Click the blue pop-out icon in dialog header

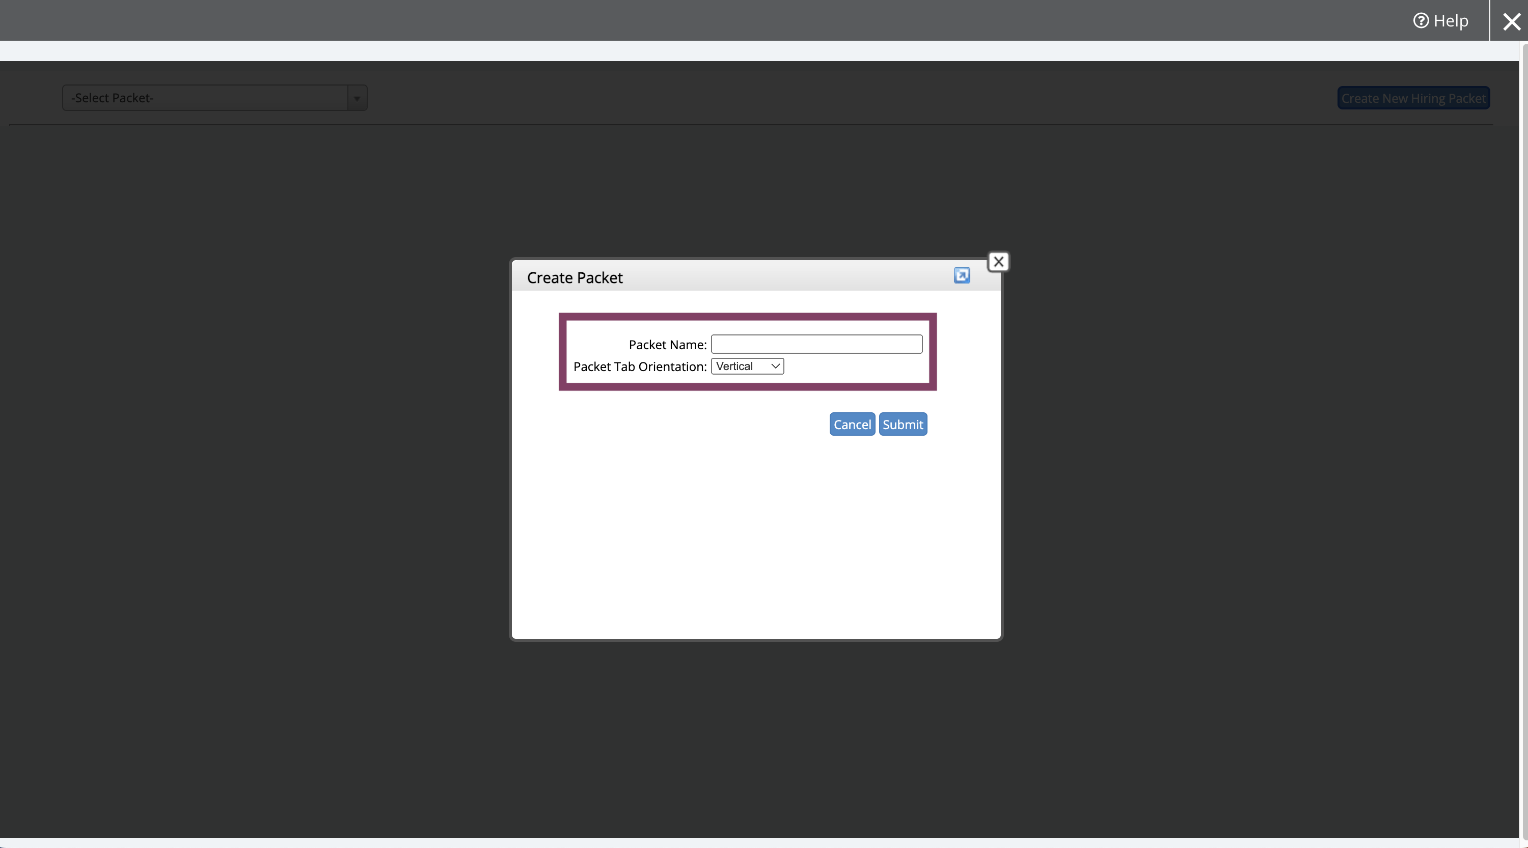962,275
